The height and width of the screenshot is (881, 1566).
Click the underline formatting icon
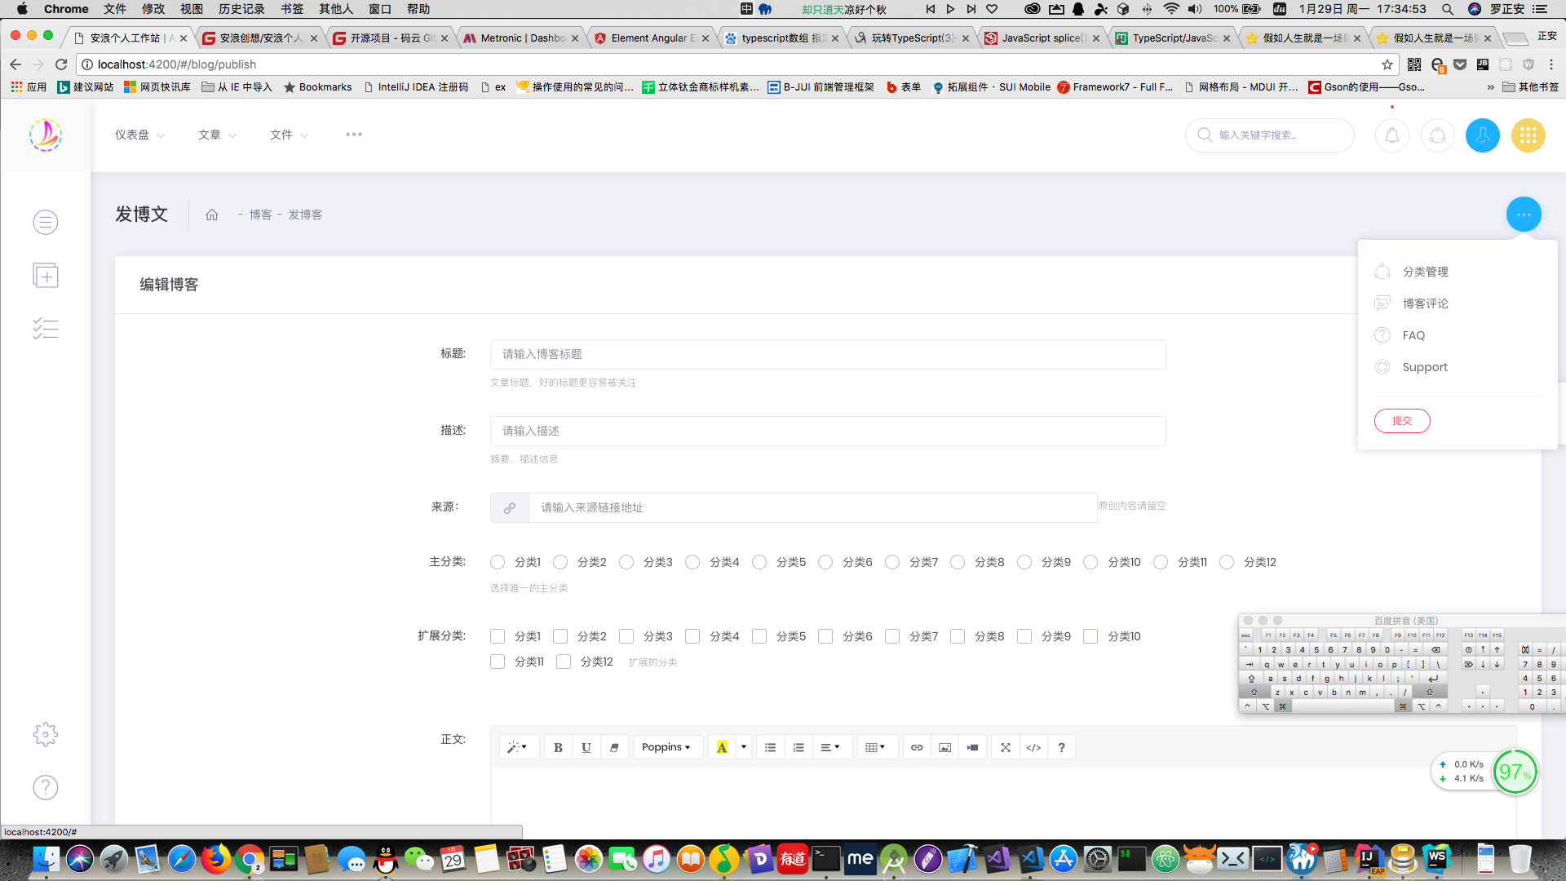[x=586, y=747]
